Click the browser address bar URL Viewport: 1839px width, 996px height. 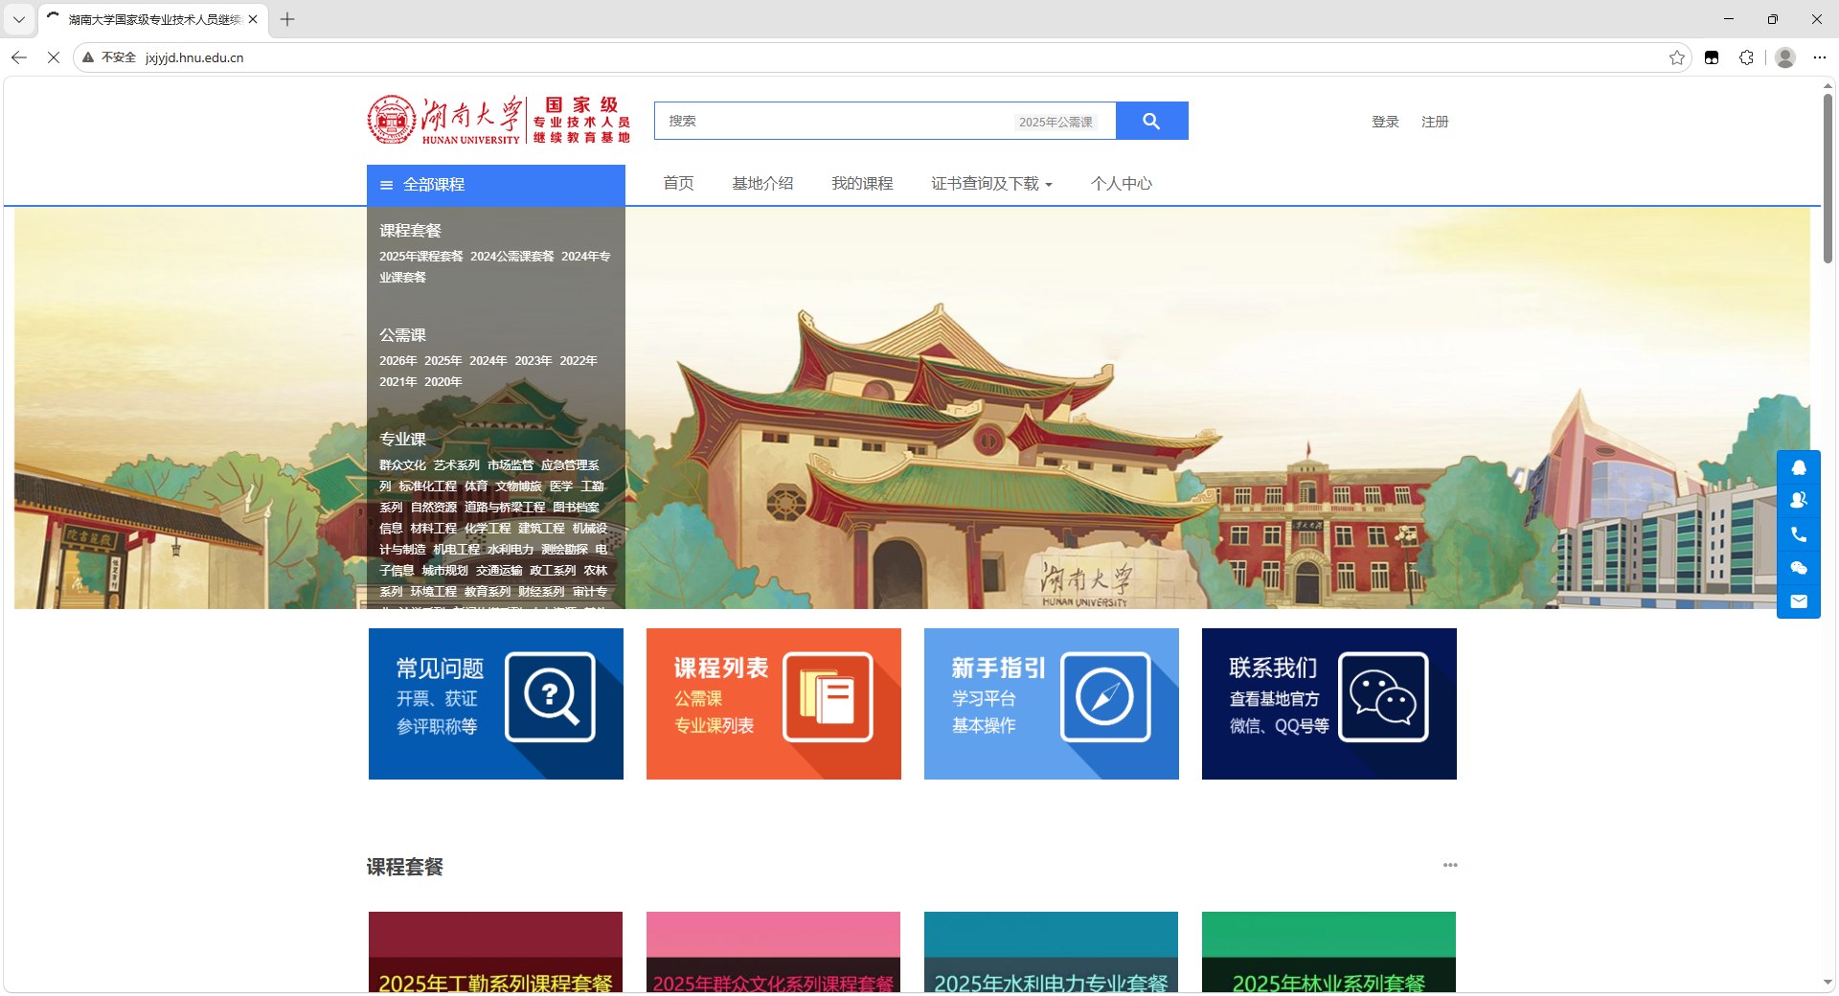click(x=194, y=57)
